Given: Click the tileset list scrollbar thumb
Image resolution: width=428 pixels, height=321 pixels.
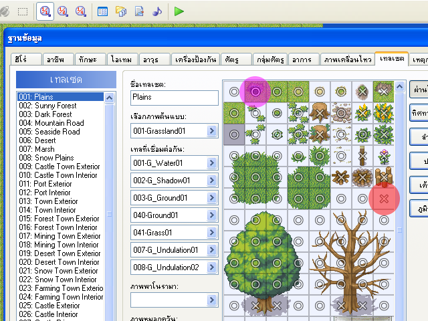Looking at the screenshot, I should 110,213.
